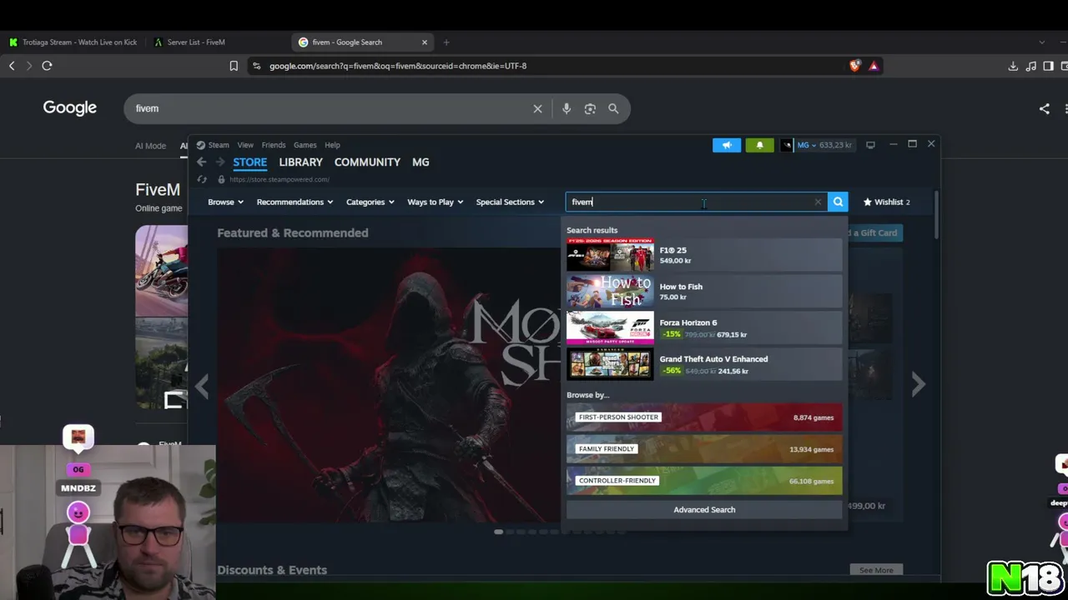1068x600 pixels.
Task: Switch to the COMMUNITY tab
Action: [367, 162]
